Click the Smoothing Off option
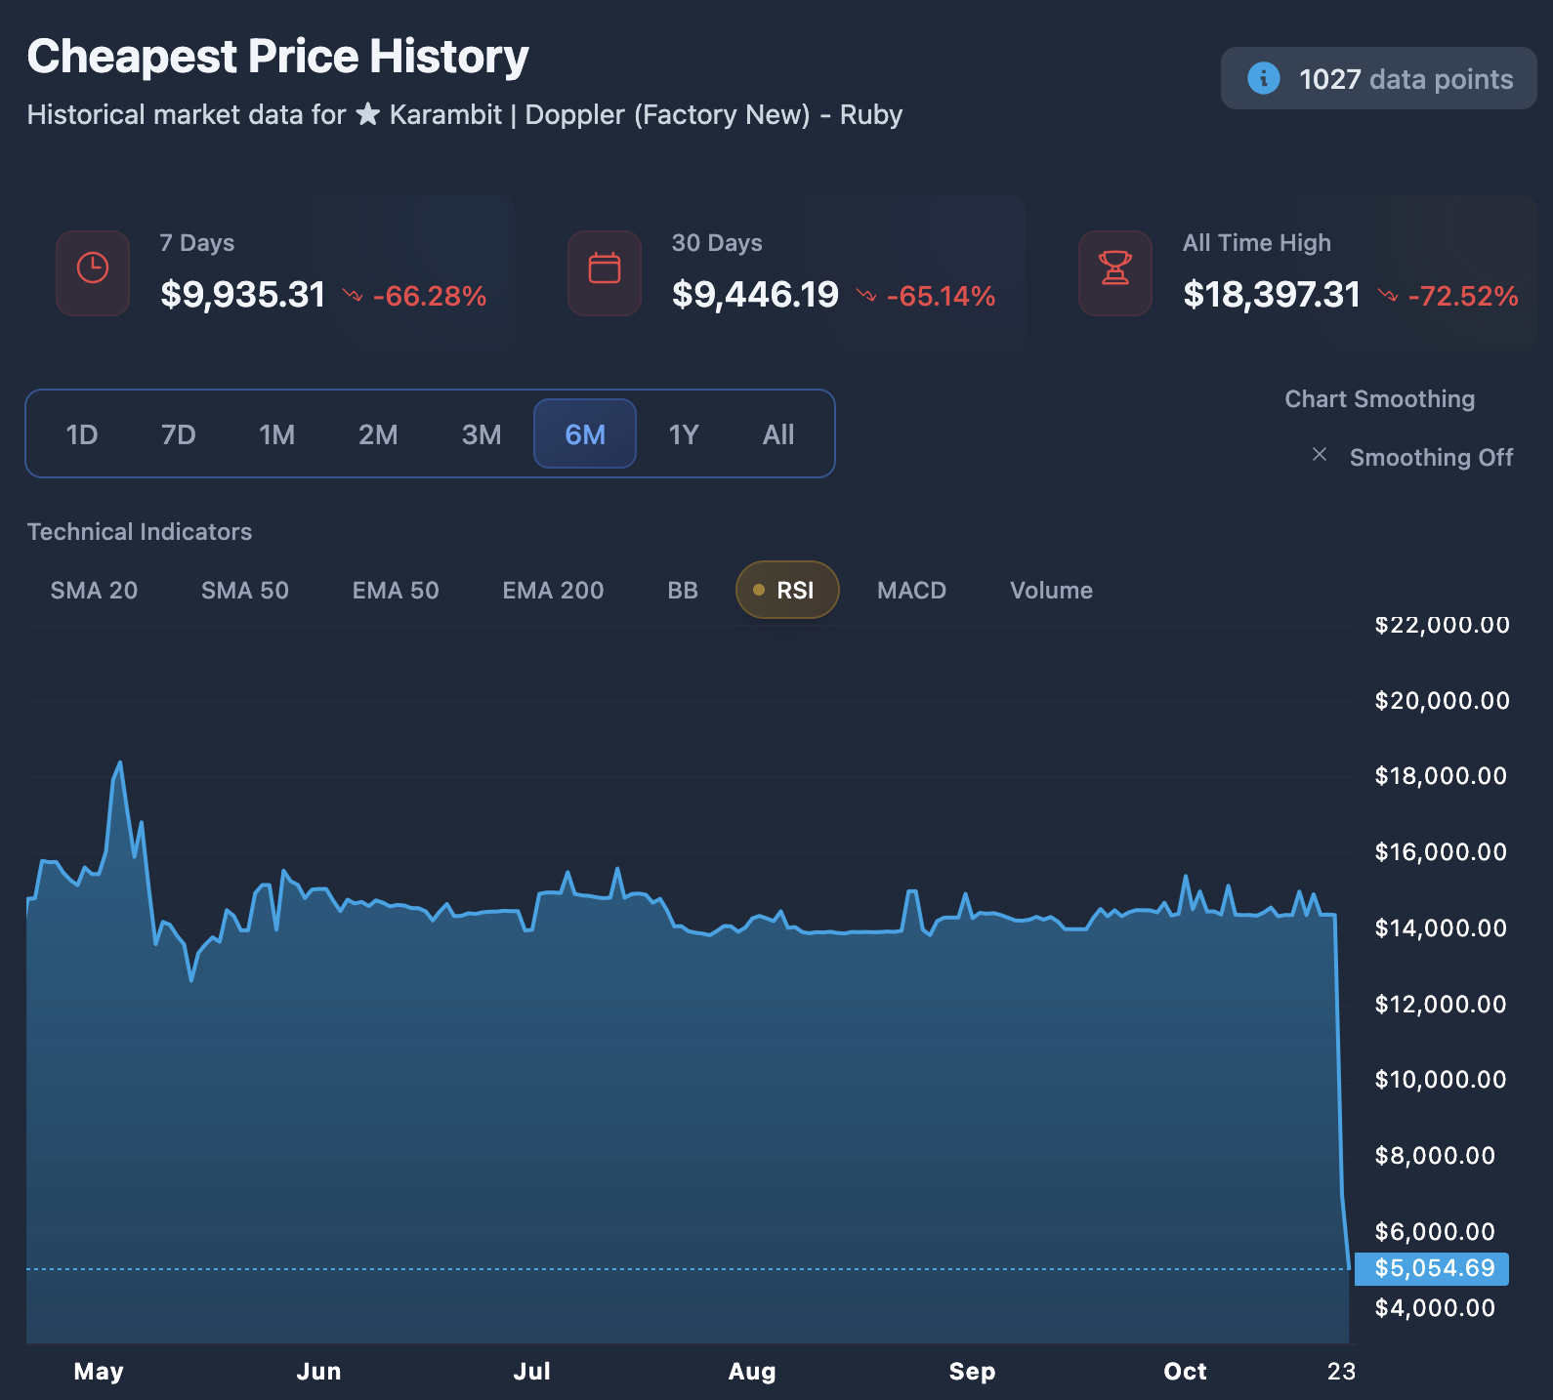This screenshot has height=1400, width=1553. click(x=1430, y=457)
